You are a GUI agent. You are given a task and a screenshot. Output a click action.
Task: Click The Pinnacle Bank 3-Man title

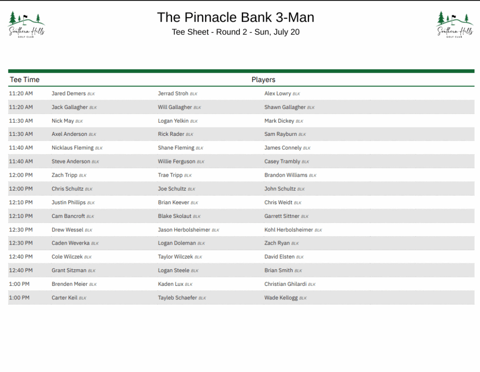coord(235,17)
